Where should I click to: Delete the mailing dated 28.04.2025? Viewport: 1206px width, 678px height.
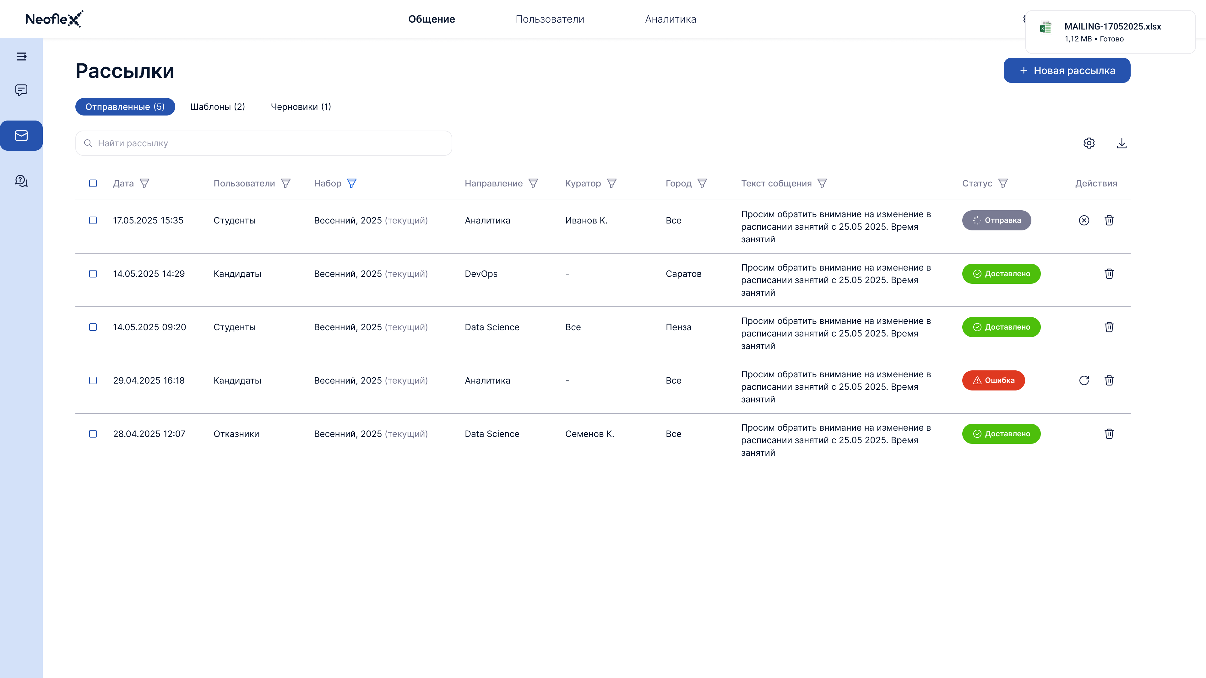1109,434
